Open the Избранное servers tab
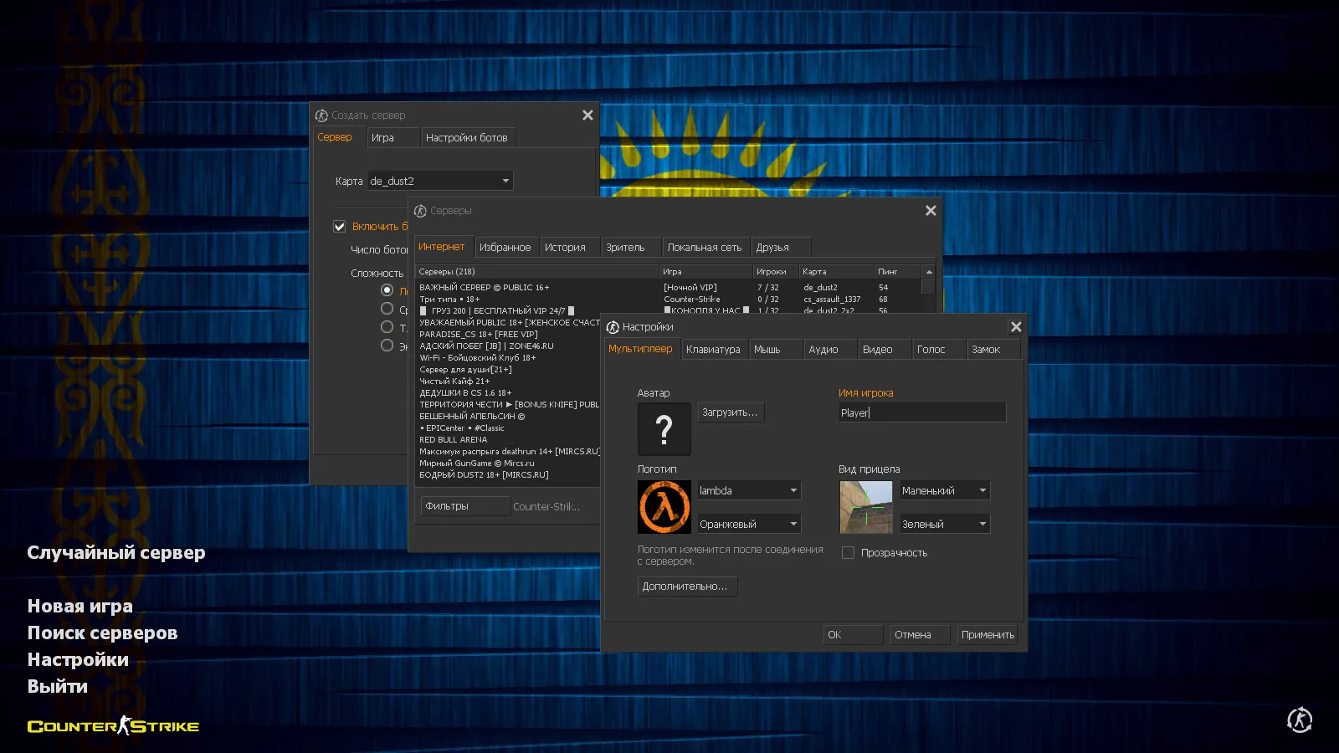Image resolution: width=1339 pixels, height=753 pixels. (x=505, y=248)
